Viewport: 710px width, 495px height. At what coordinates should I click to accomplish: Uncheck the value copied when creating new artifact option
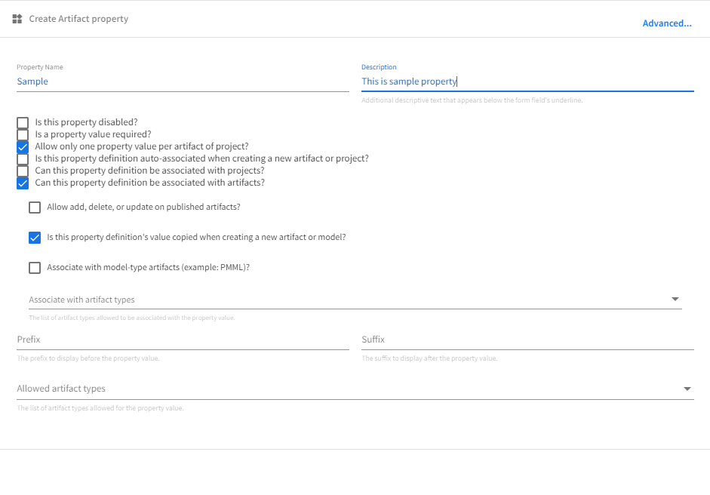coord(35,238)
